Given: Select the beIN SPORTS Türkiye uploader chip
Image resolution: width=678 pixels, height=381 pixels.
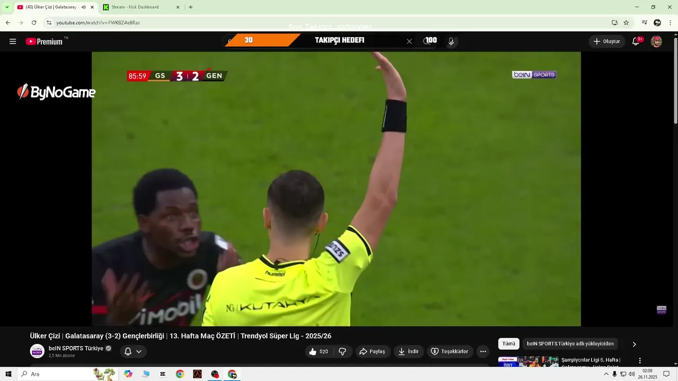Looking at the screenshot, I should pyautogui.click(x=570, y=344).
